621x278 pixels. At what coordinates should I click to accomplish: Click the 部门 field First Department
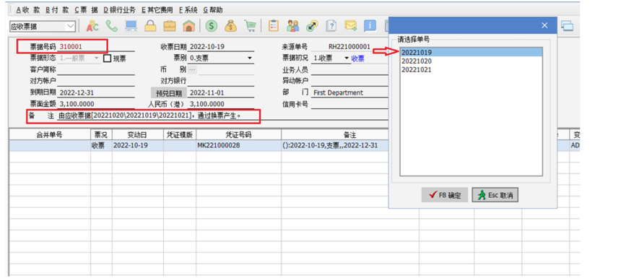coord(349,92)
